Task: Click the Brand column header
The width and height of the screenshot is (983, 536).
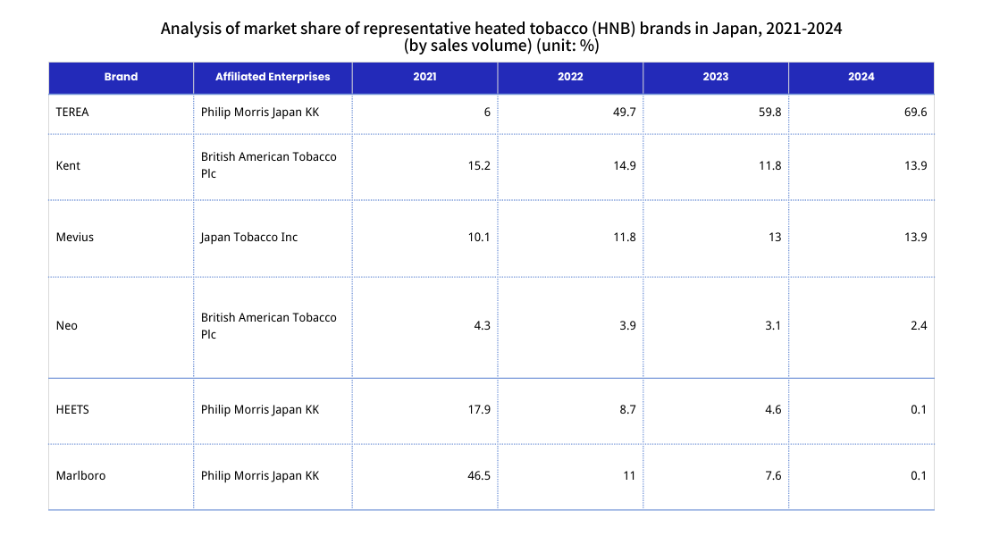Action: 121,77
